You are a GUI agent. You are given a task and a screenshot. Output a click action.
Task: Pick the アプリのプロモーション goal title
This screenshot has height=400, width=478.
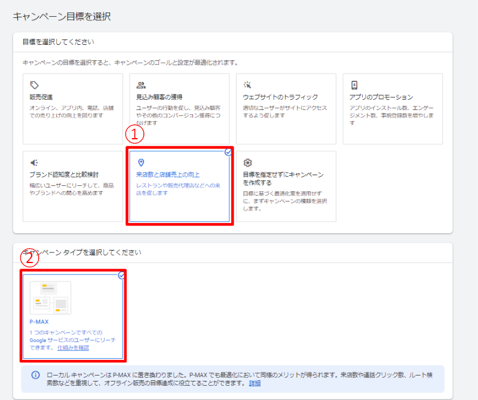tap(381, 97)
